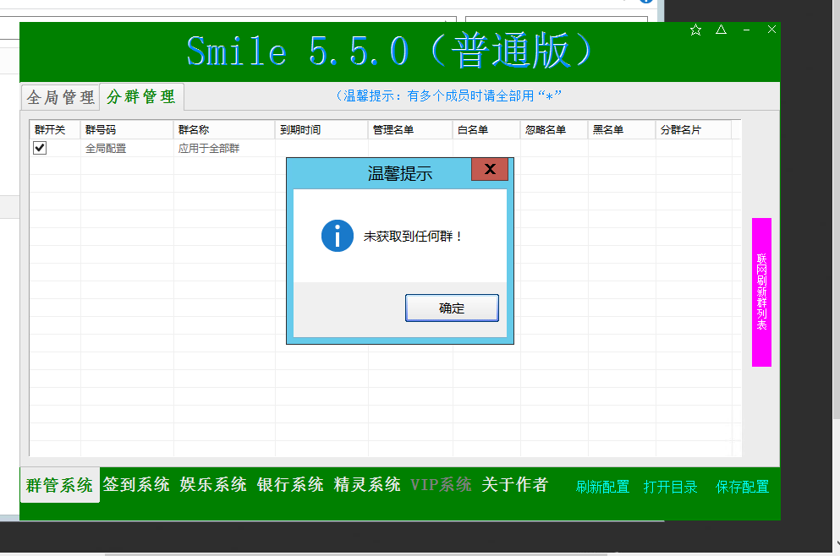Click the blue info icon in dialog
840x556 pixels.
[338, 236]
